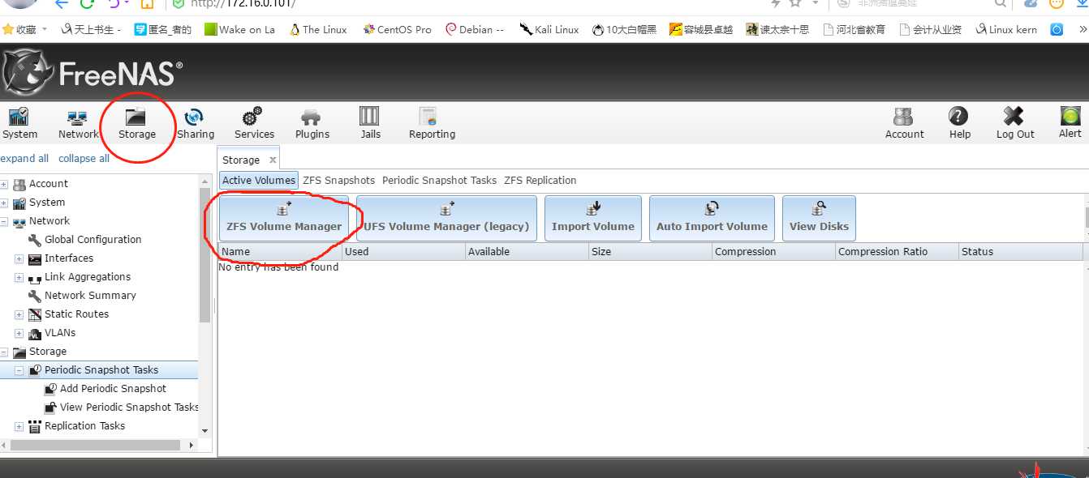Image resolution: width=1089 pixels, height=478 pixels.
Task: Open the Help icon
Action: tap(959, 123)
